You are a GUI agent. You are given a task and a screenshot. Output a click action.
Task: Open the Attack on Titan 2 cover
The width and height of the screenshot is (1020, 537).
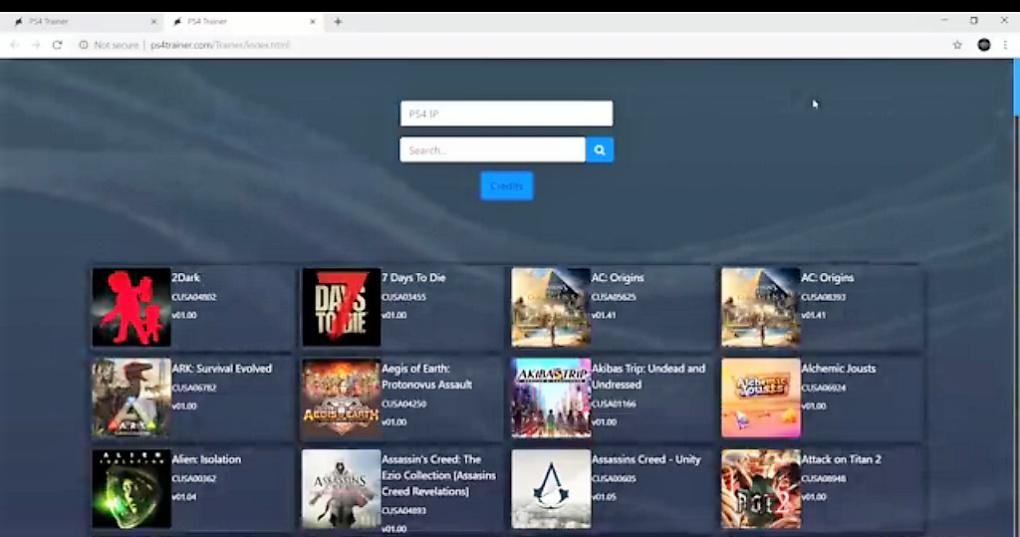(761, 489)
